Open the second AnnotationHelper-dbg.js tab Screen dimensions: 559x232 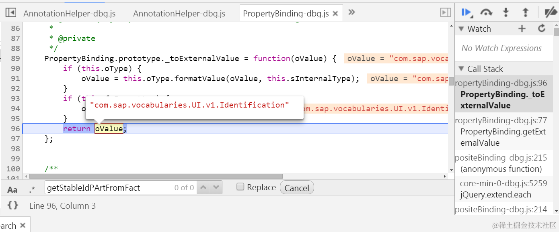coord(179,14)
